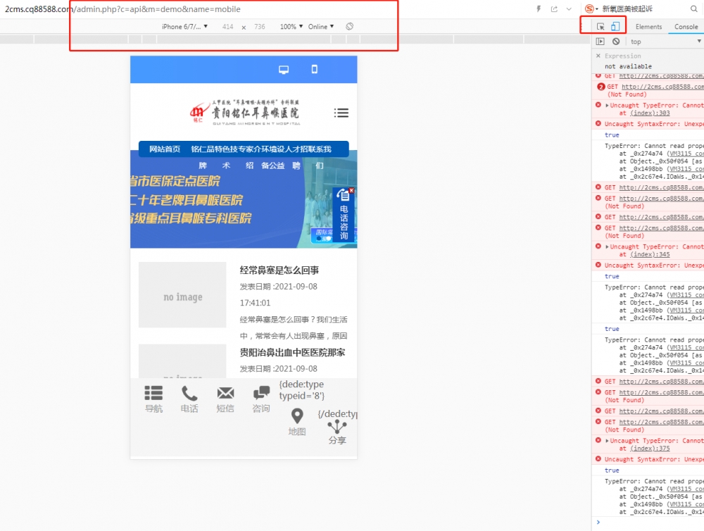Click the address bar URL
The height and width of the screenshot is (531, 704).
(x=122, y=9)
